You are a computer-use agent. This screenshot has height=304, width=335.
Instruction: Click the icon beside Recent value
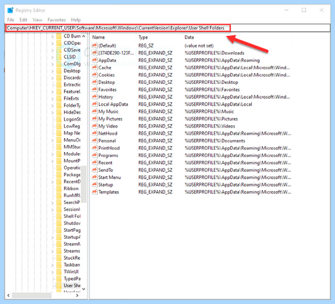click(94, 163)
